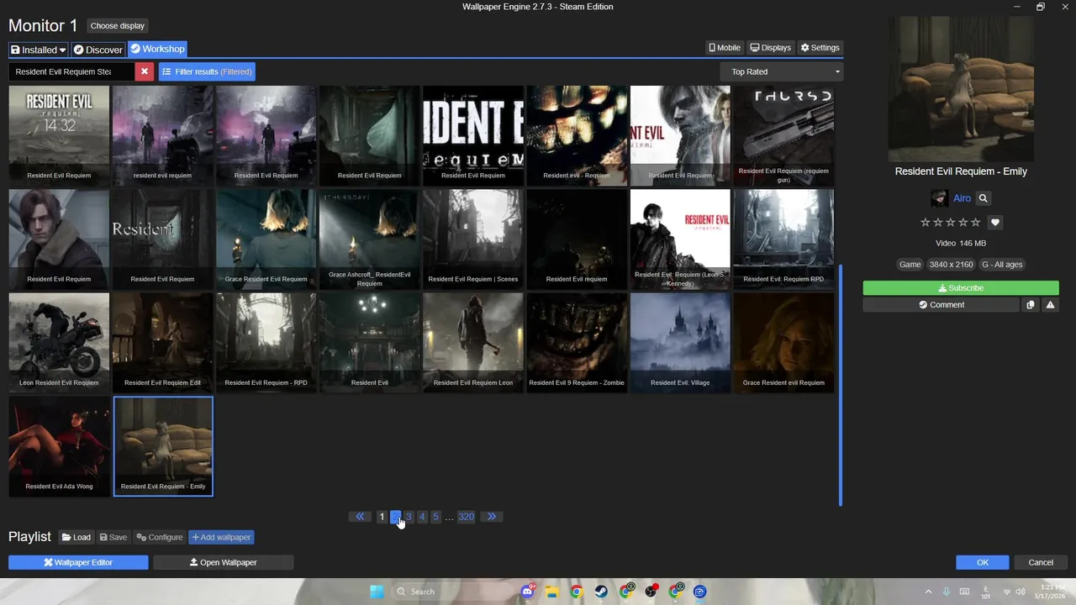Search for other wallpapers by Airo
The width and height of the screenshot is (1076, 605).
[x=983, y=198]
